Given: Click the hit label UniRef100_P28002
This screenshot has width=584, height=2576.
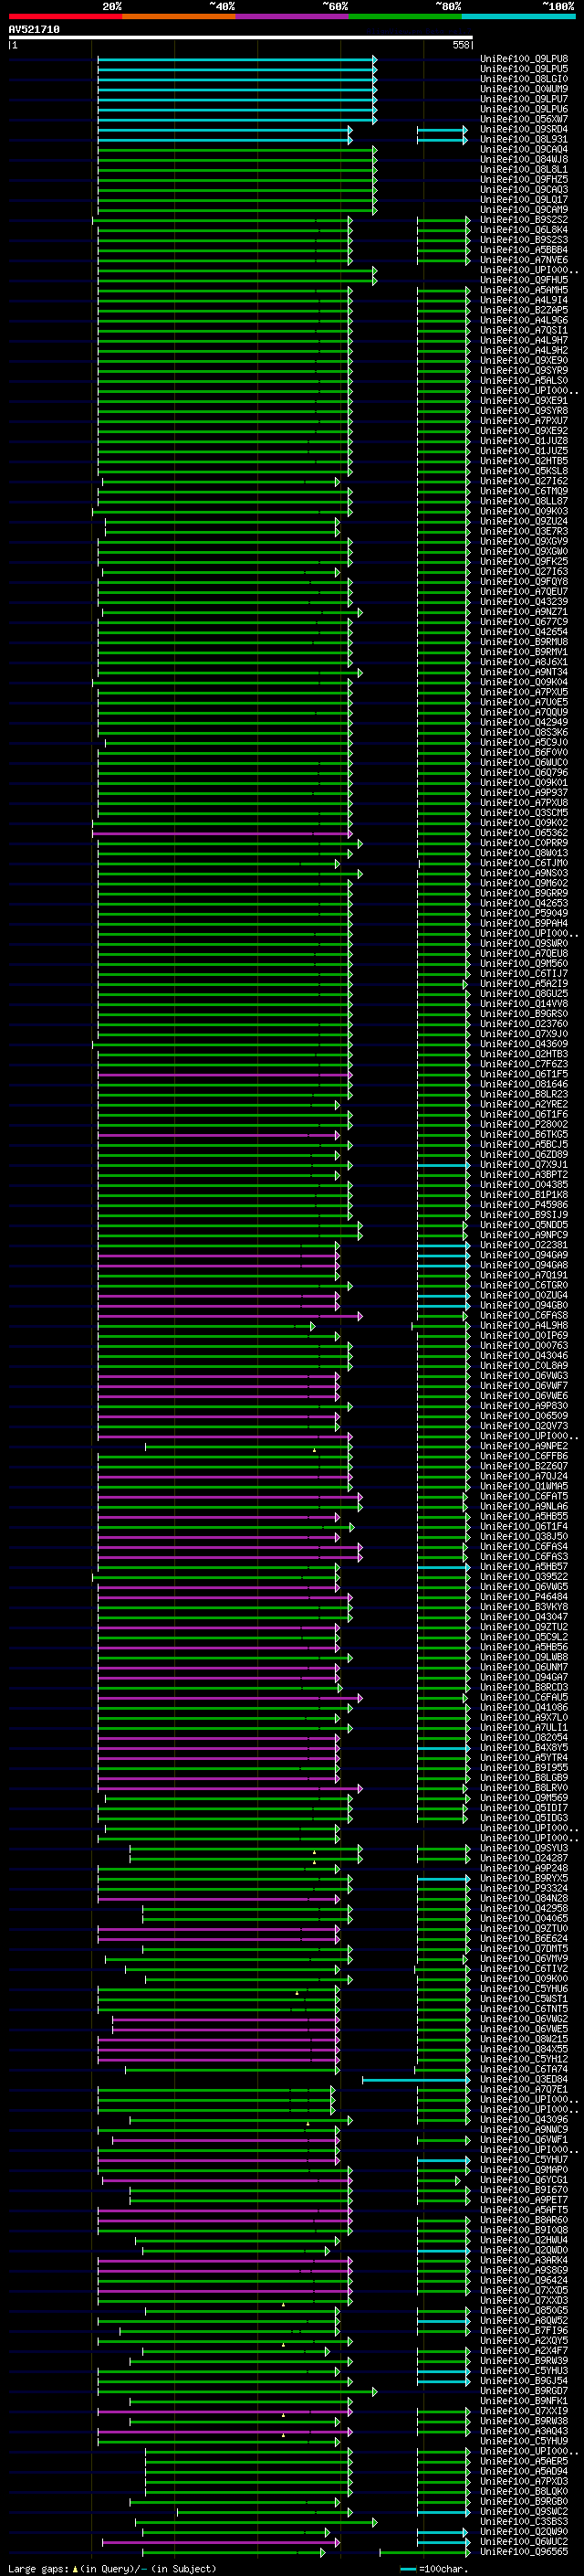Looking at the screenshot, I should [524, 1124].
